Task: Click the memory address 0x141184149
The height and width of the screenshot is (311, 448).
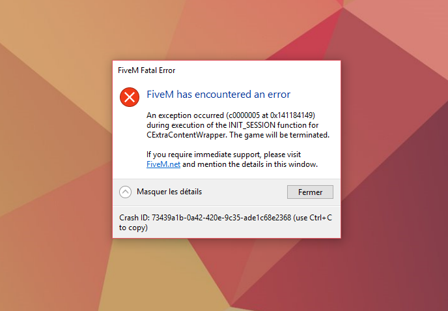Action: click(x=291, y=115)
